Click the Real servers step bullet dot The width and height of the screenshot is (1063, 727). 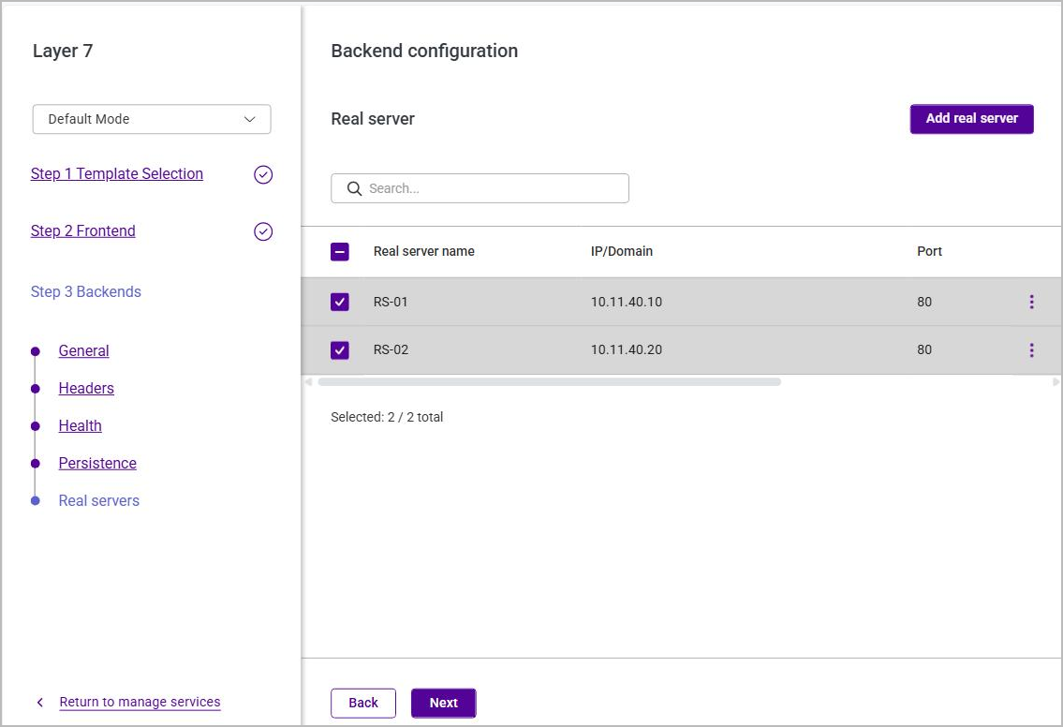click(x=36, y=500)
